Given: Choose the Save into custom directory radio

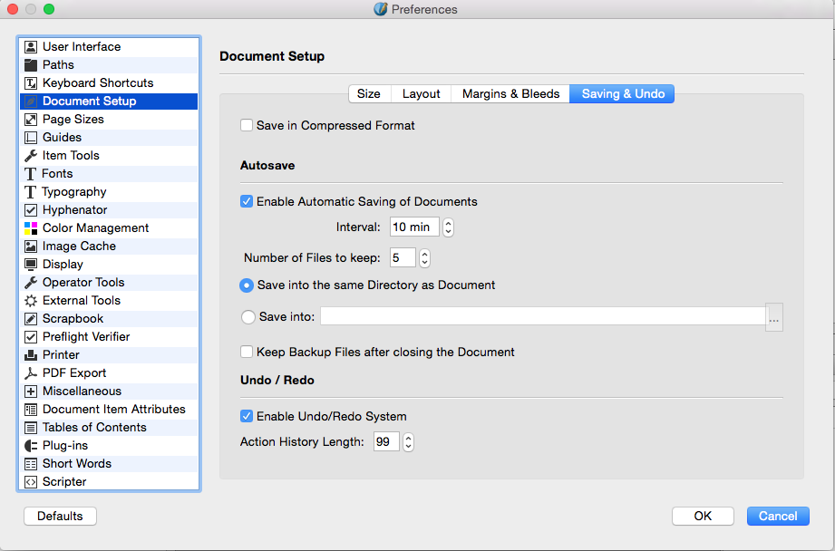Looking at the screenshot, I should click(x=247, y=317).
